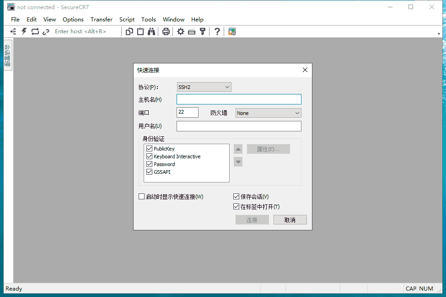Click the Print toolbar icon
446x297 pixels.
[166, 31]
